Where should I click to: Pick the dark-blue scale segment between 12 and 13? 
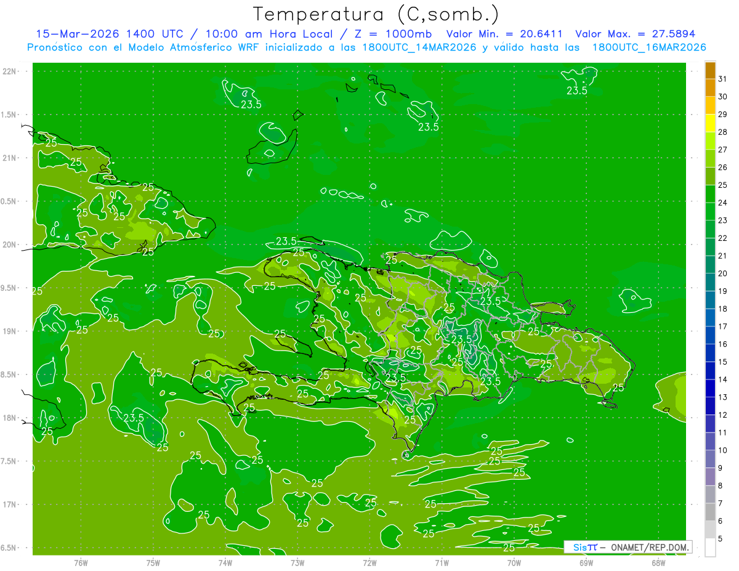pos(710,406)
